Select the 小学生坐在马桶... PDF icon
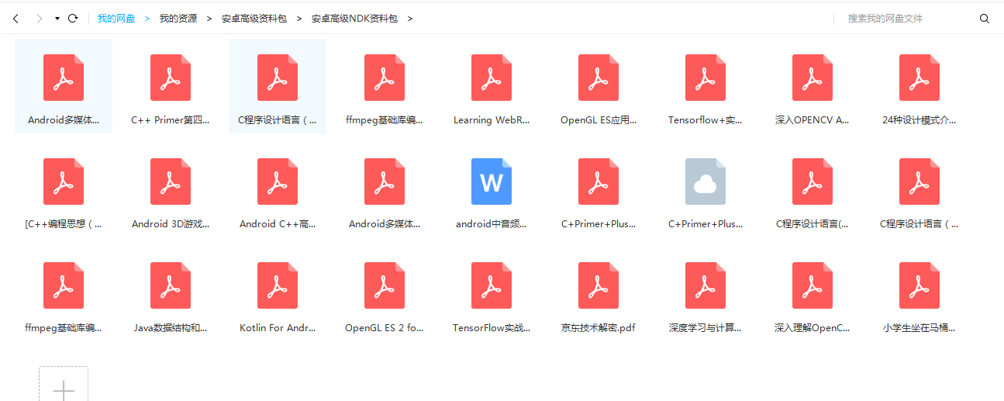Image resolution: width=1004 pixels, height=401 pixels. (x=919, y=285)
